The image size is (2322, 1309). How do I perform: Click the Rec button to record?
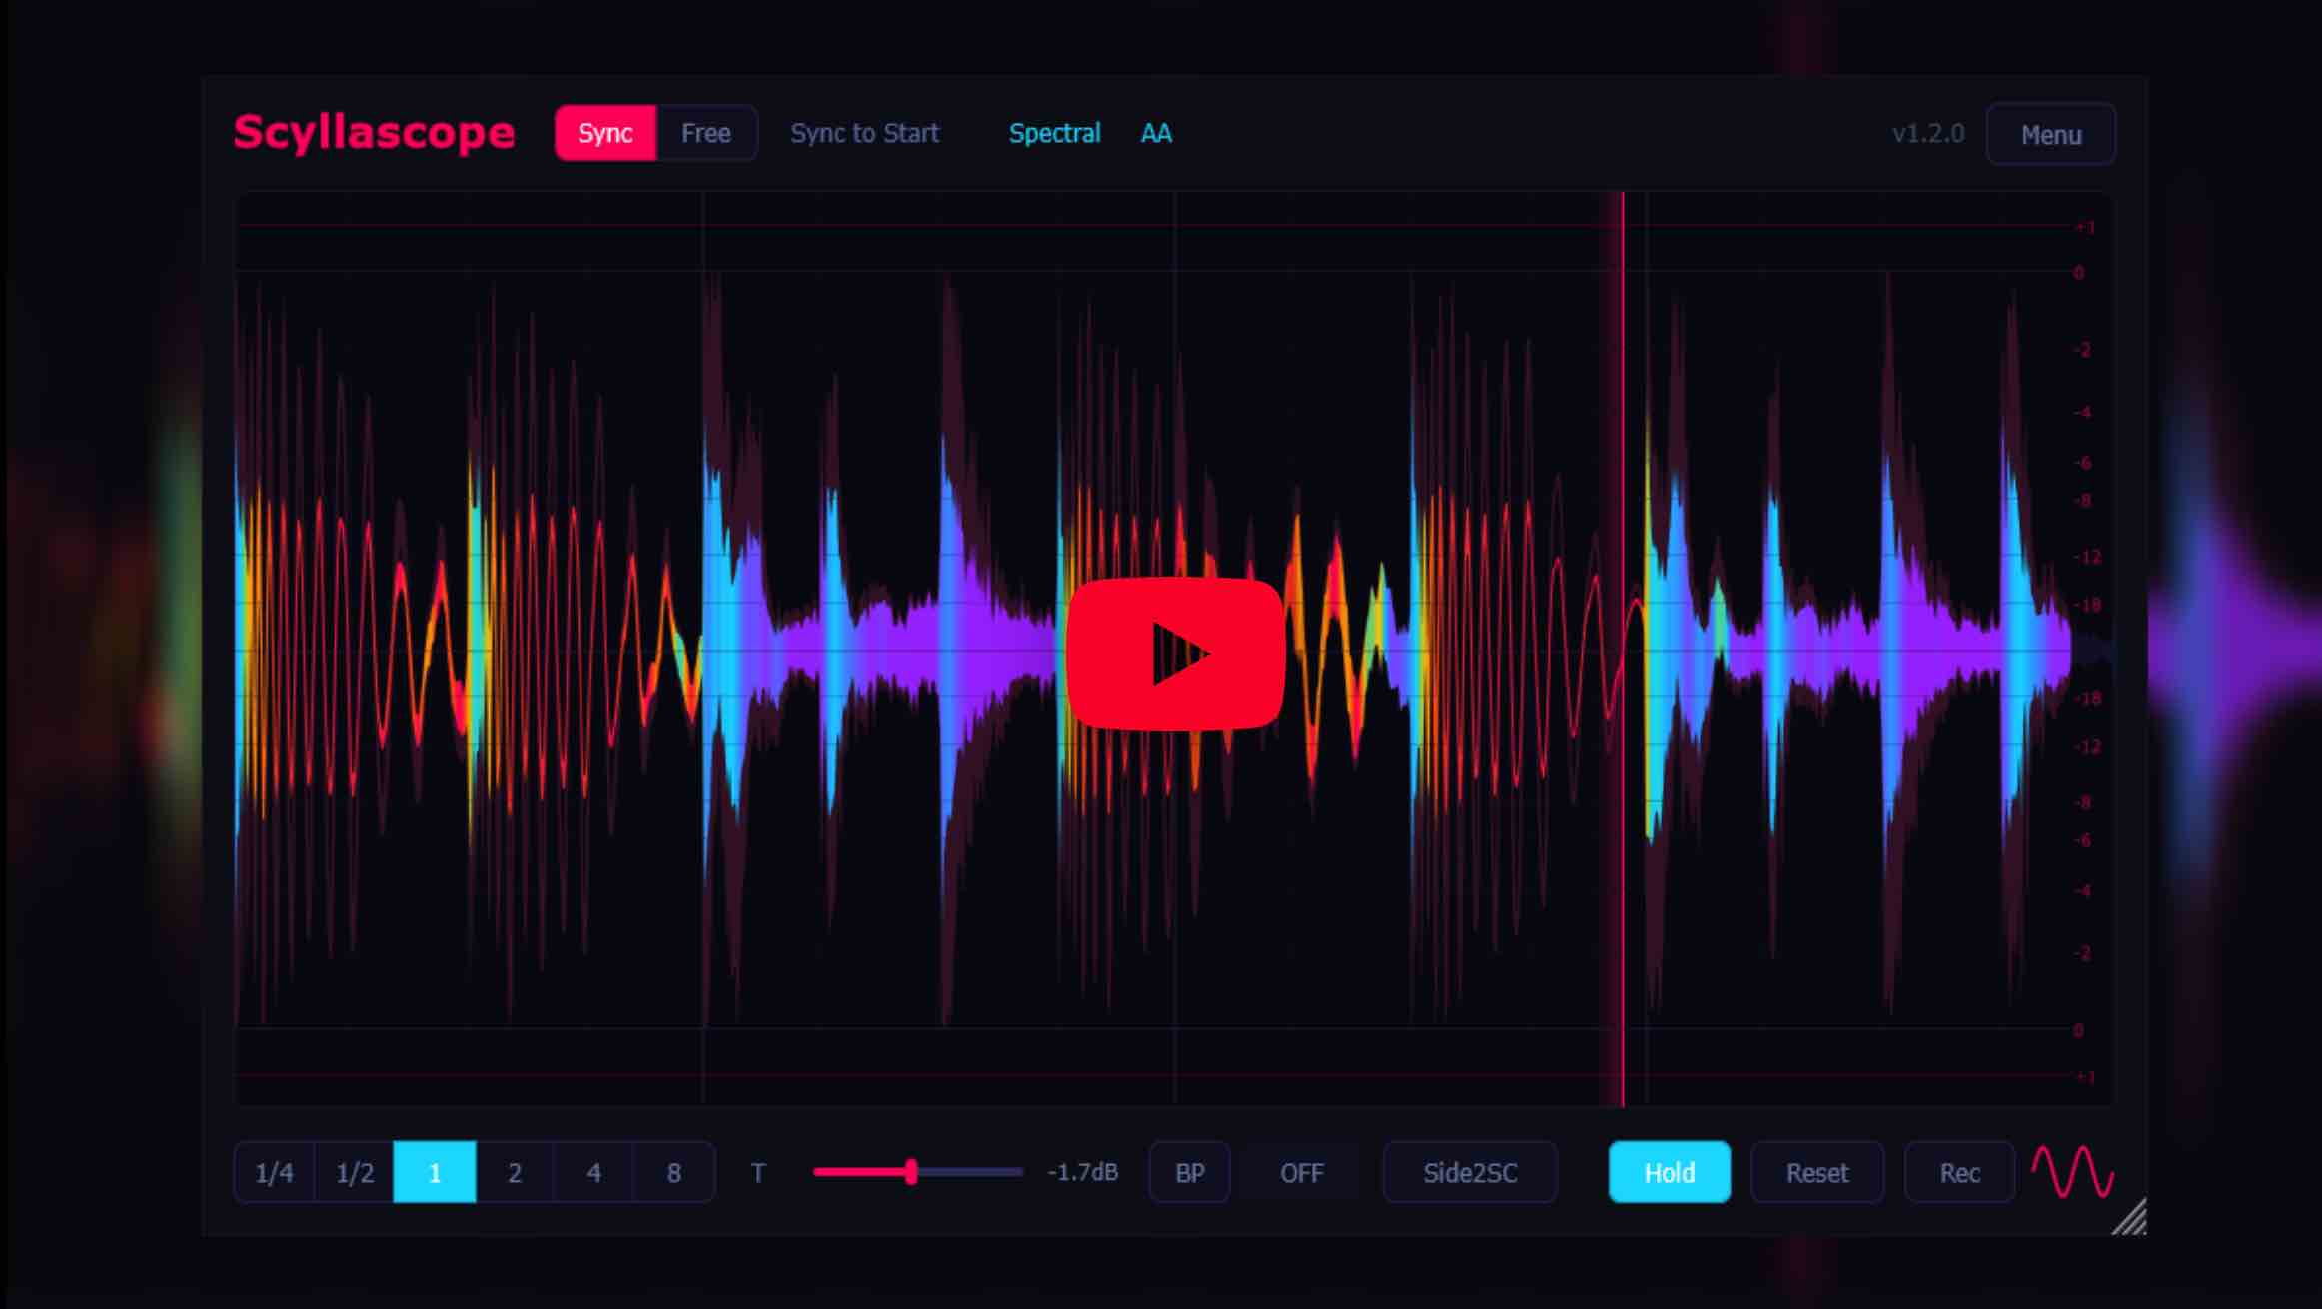coord(1958,1172)
